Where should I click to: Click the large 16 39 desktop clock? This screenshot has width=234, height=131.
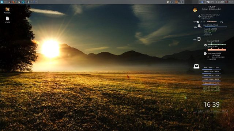[x=212, y=104]
